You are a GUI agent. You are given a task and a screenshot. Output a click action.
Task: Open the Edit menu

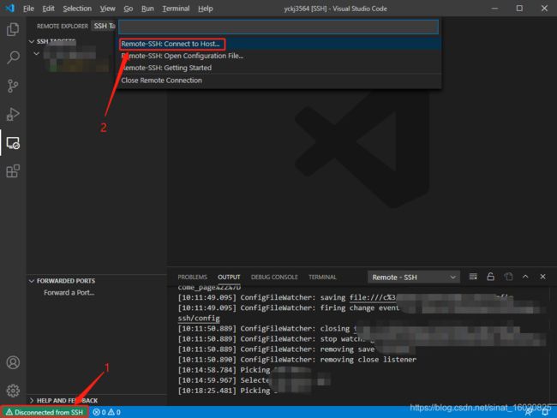(48, 9)
